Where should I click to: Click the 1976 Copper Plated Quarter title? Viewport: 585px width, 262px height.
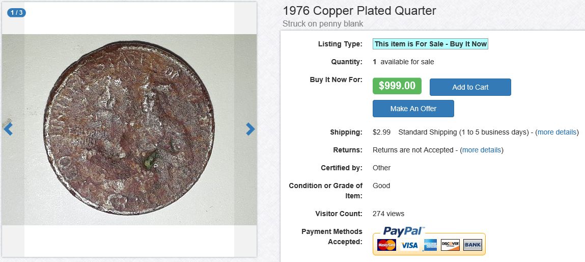[x=359, y=11]
